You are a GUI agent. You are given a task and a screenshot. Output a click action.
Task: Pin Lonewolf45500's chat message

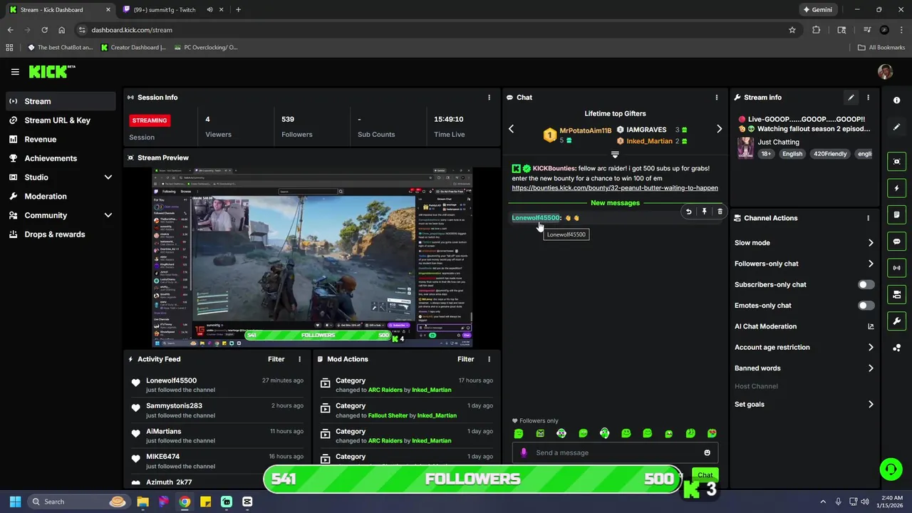point(704,212)
